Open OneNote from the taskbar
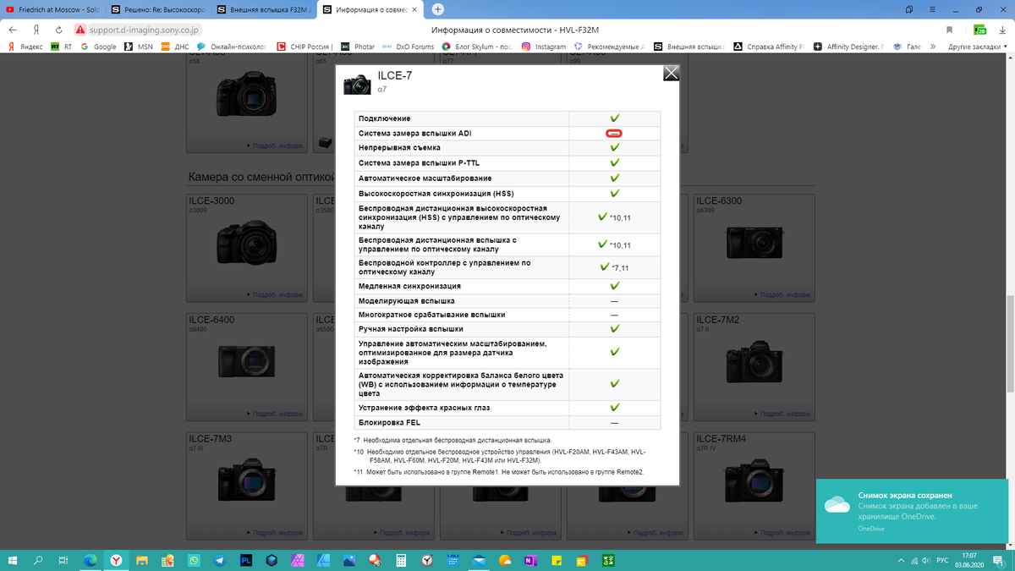The width and height of the screenshot is (1015, 571). tap(530, 560)
